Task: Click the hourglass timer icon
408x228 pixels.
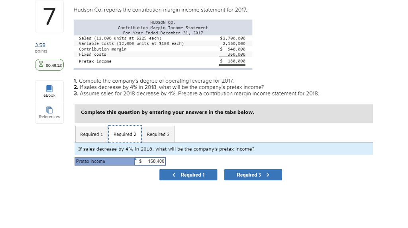Action: [41, 64]
